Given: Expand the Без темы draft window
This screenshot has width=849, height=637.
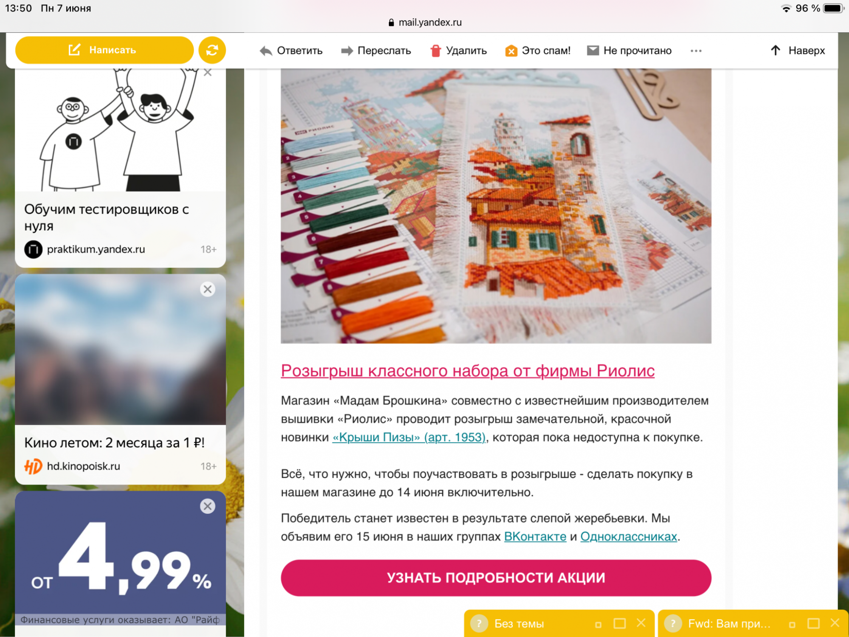Looking at the screenshot, I should 620,623.
